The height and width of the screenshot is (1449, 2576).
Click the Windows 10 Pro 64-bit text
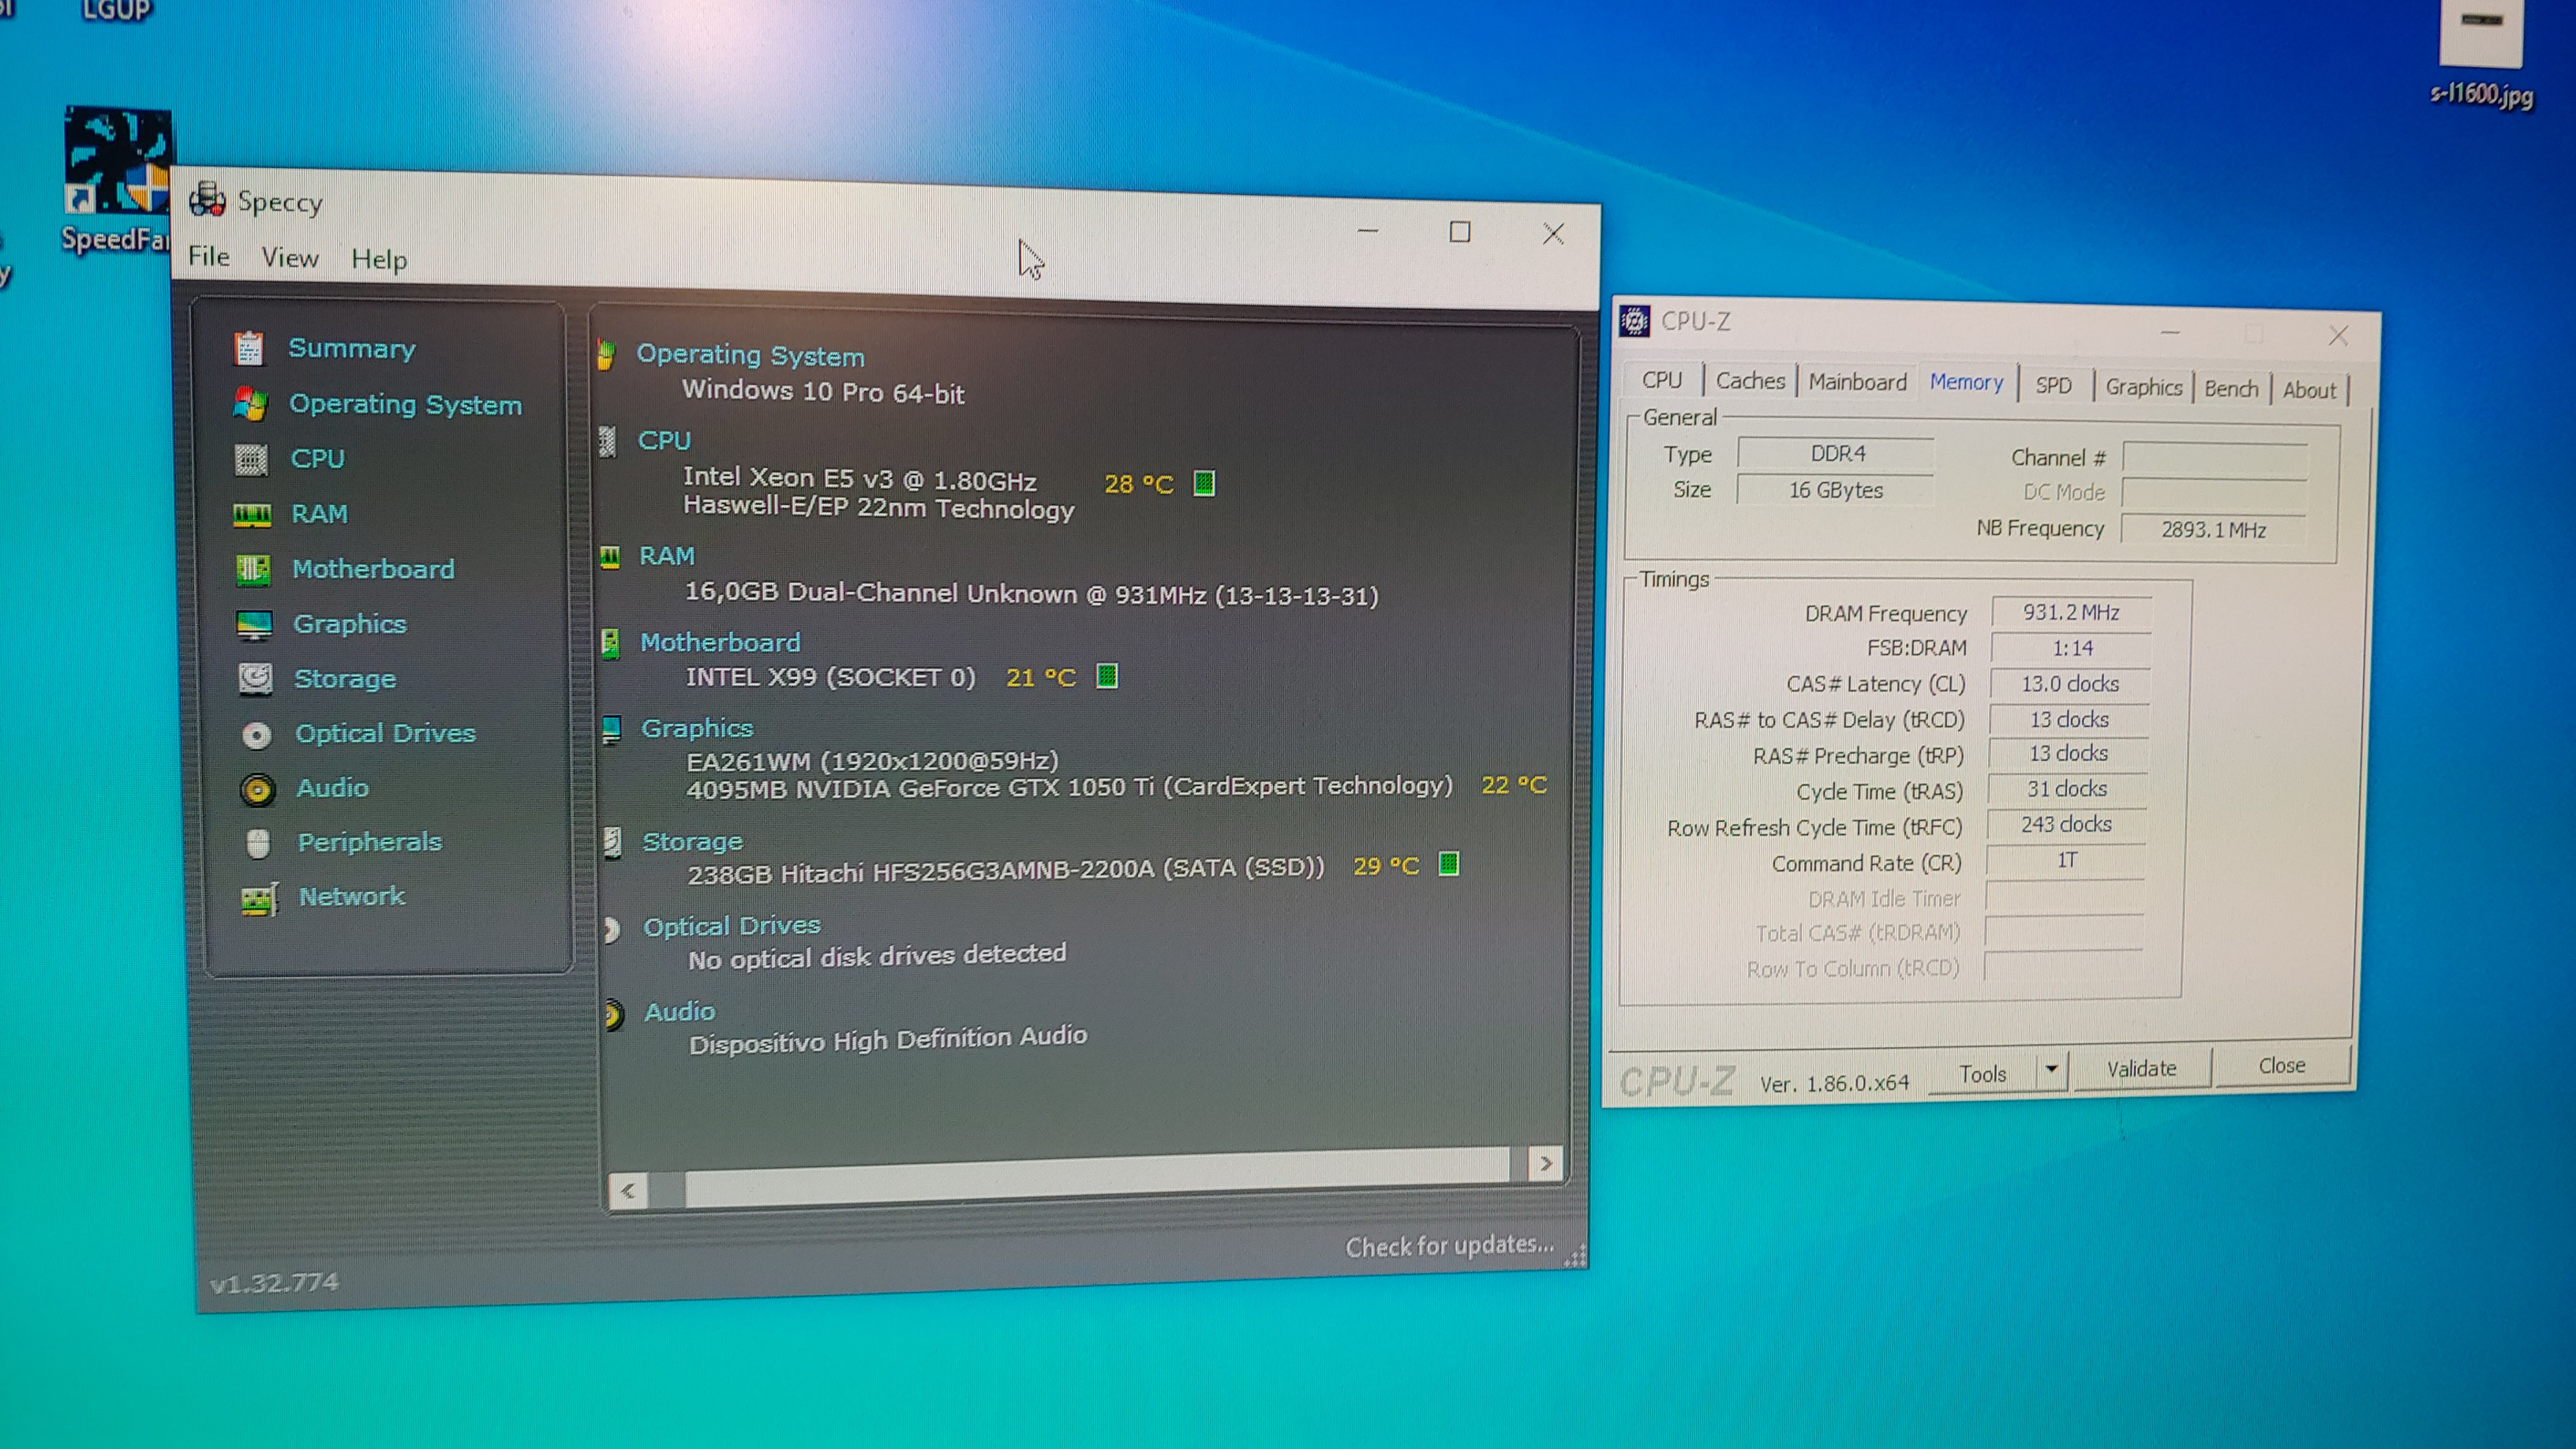[x=823, y=392]
